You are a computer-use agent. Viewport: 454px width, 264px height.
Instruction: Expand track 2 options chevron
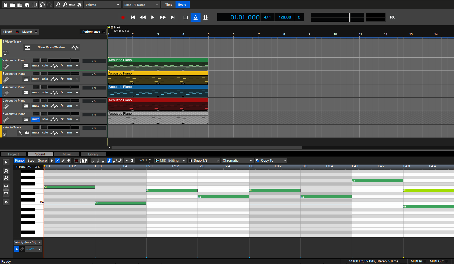77,66
